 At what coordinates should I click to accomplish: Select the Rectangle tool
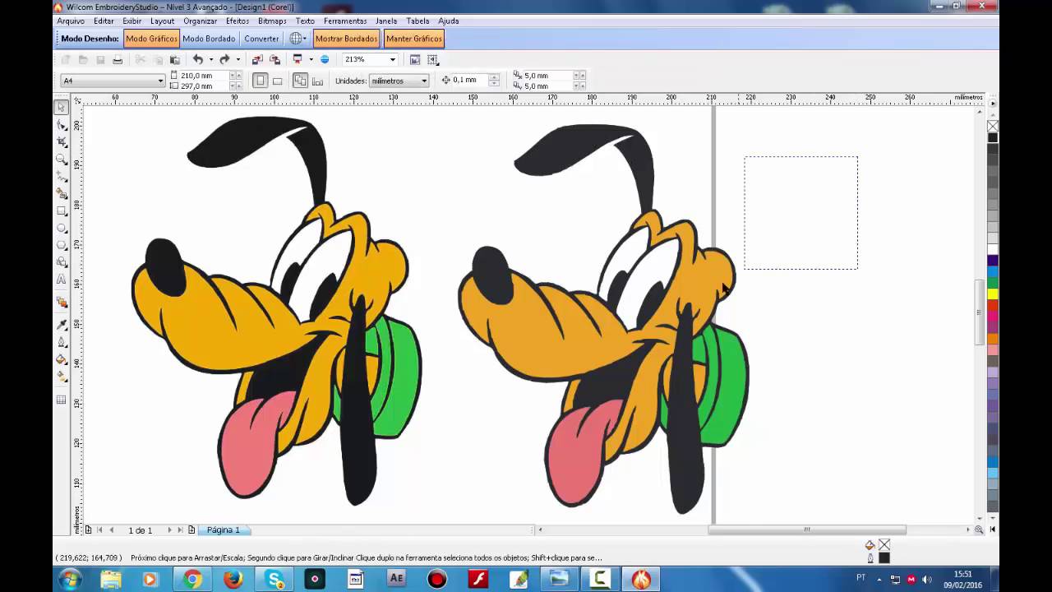(62, 210)
